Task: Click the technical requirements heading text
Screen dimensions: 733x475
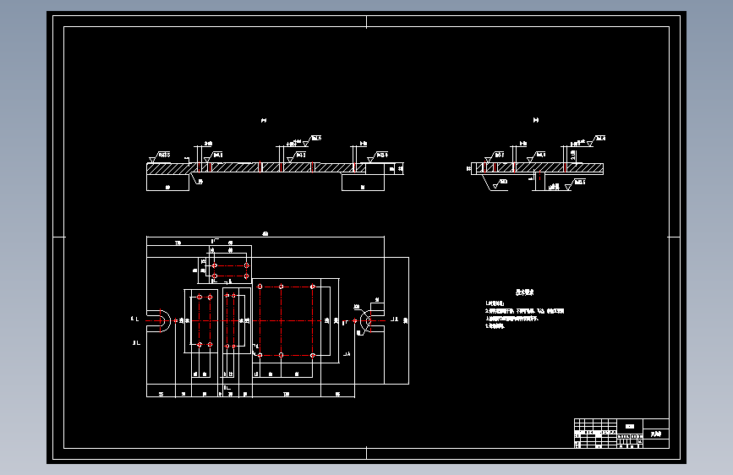Action: (524, 292)
